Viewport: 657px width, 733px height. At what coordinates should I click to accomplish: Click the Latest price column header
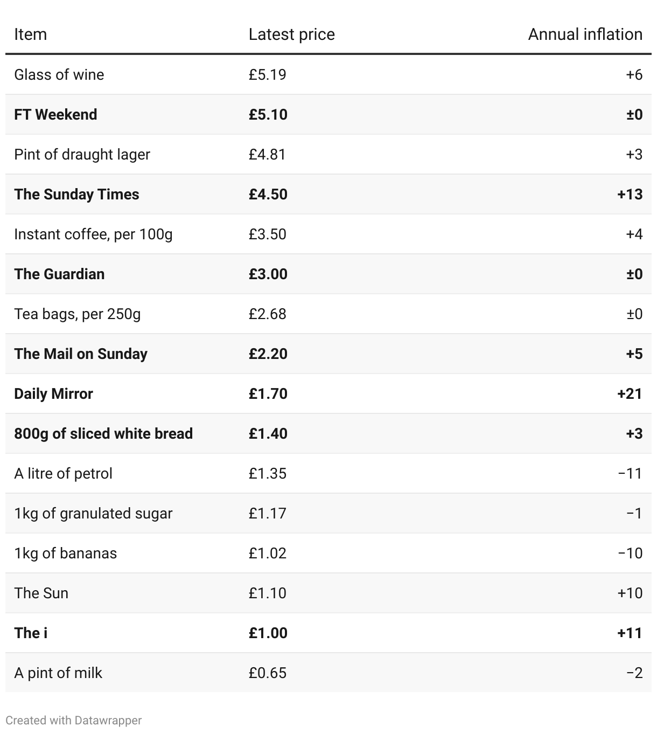(x=291, y=34)
